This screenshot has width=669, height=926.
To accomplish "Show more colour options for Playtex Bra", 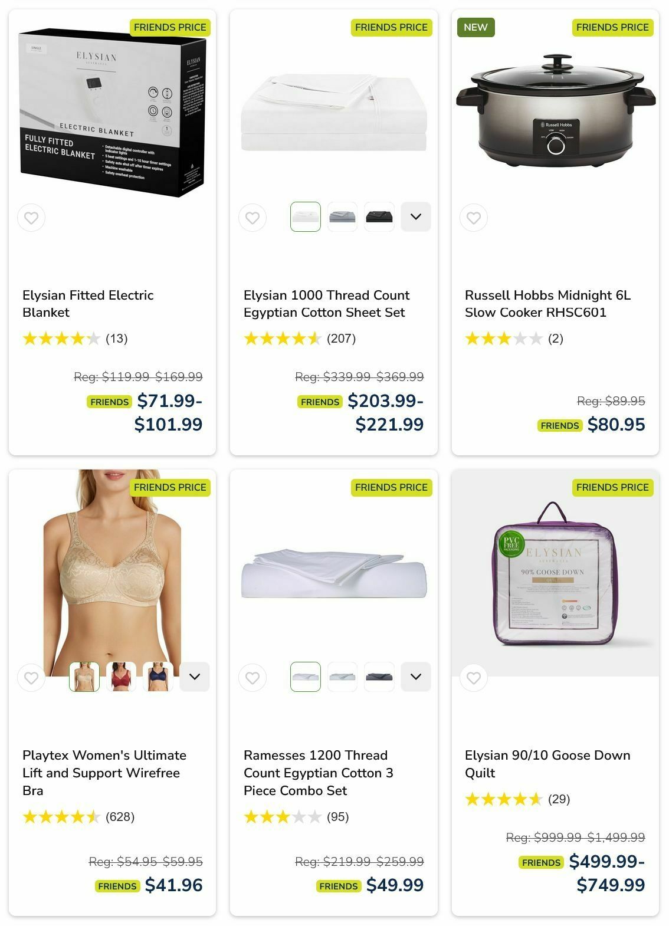I will [195, 677].
